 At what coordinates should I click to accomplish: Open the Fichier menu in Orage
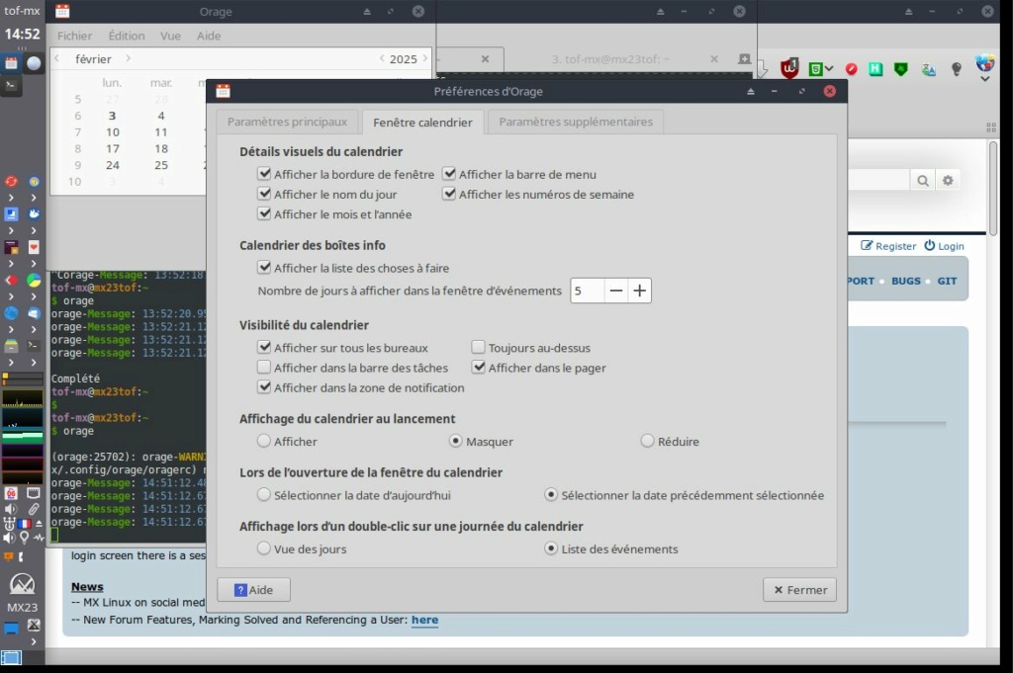pos(74,37)
